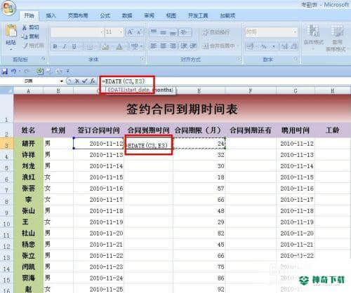
Task: Click the Save icon in quick access toolbar
Action: pyautogui.click(x=4, y=71)
